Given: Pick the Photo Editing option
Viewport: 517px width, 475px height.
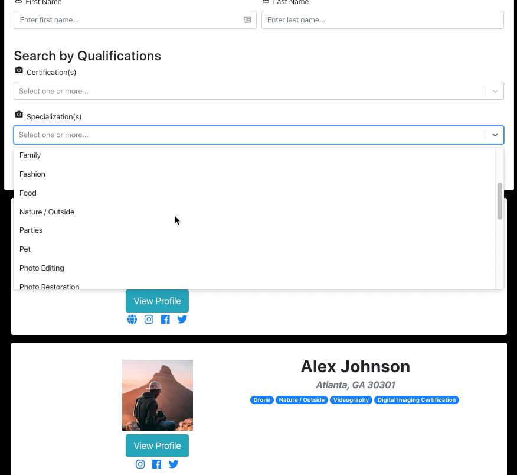Looking at the screenshot, I should [41, 268].
